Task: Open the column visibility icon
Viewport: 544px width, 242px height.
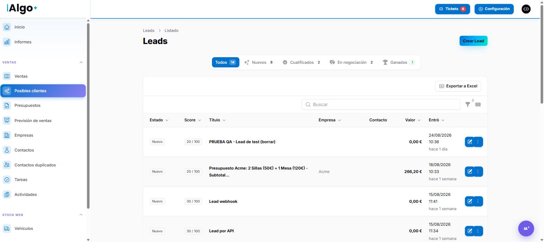Action: [478, 104]
